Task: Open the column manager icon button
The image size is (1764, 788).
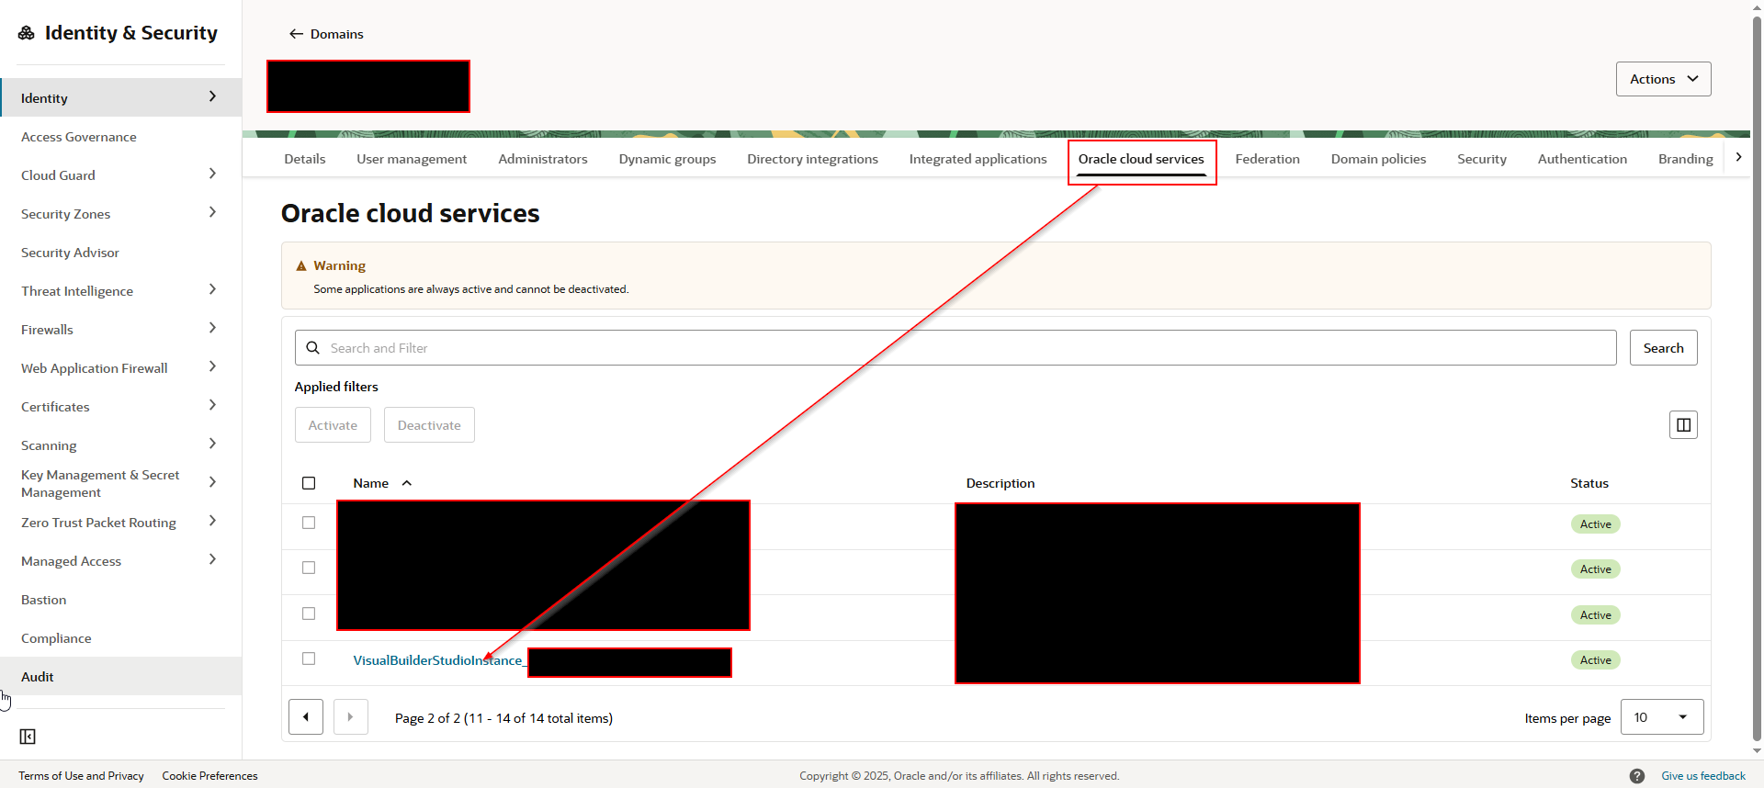Action: [x=1683, y=424]
